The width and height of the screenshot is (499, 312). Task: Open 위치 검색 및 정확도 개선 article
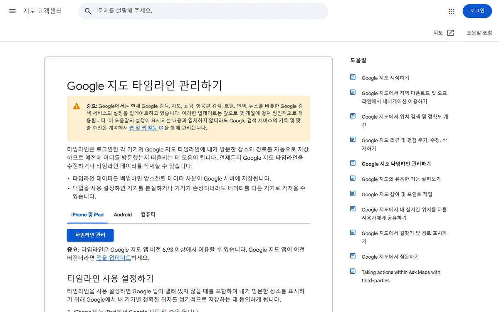405,121
